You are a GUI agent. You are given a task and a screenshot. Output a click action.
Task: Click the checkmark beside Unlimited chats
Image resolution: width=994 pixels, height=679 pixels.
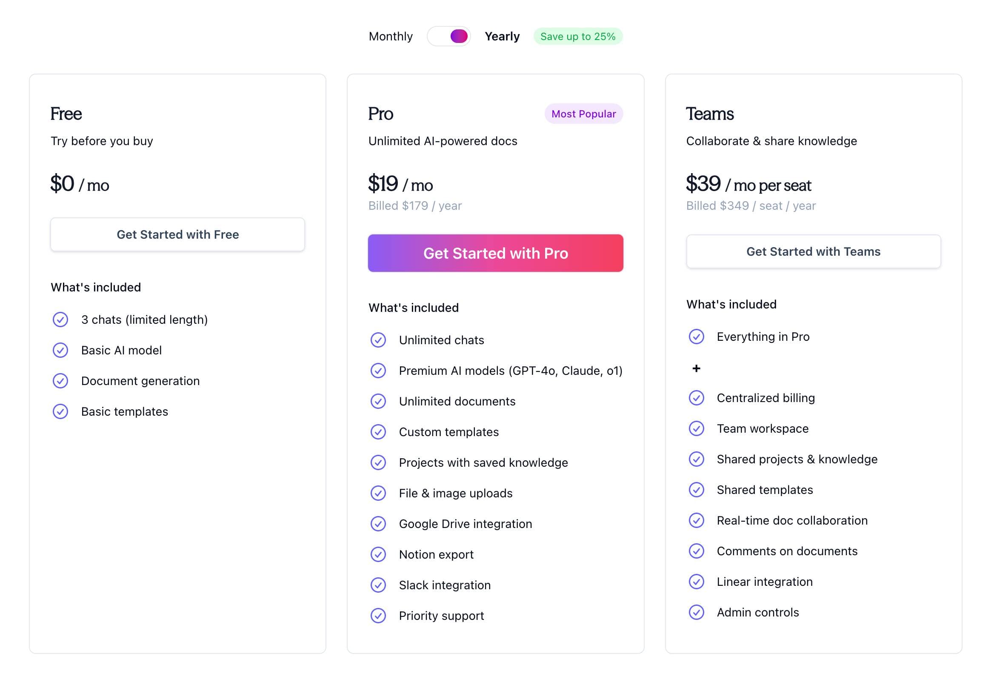[378, 340]
